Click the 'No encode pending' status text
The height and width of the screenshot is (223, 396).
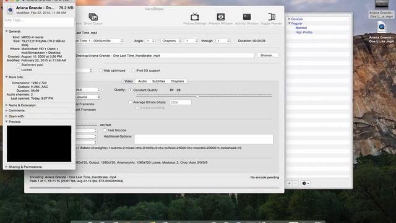pos(265,177)
